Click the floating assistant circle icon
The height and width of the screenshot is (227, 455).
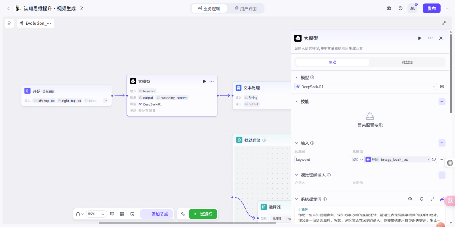450,163
